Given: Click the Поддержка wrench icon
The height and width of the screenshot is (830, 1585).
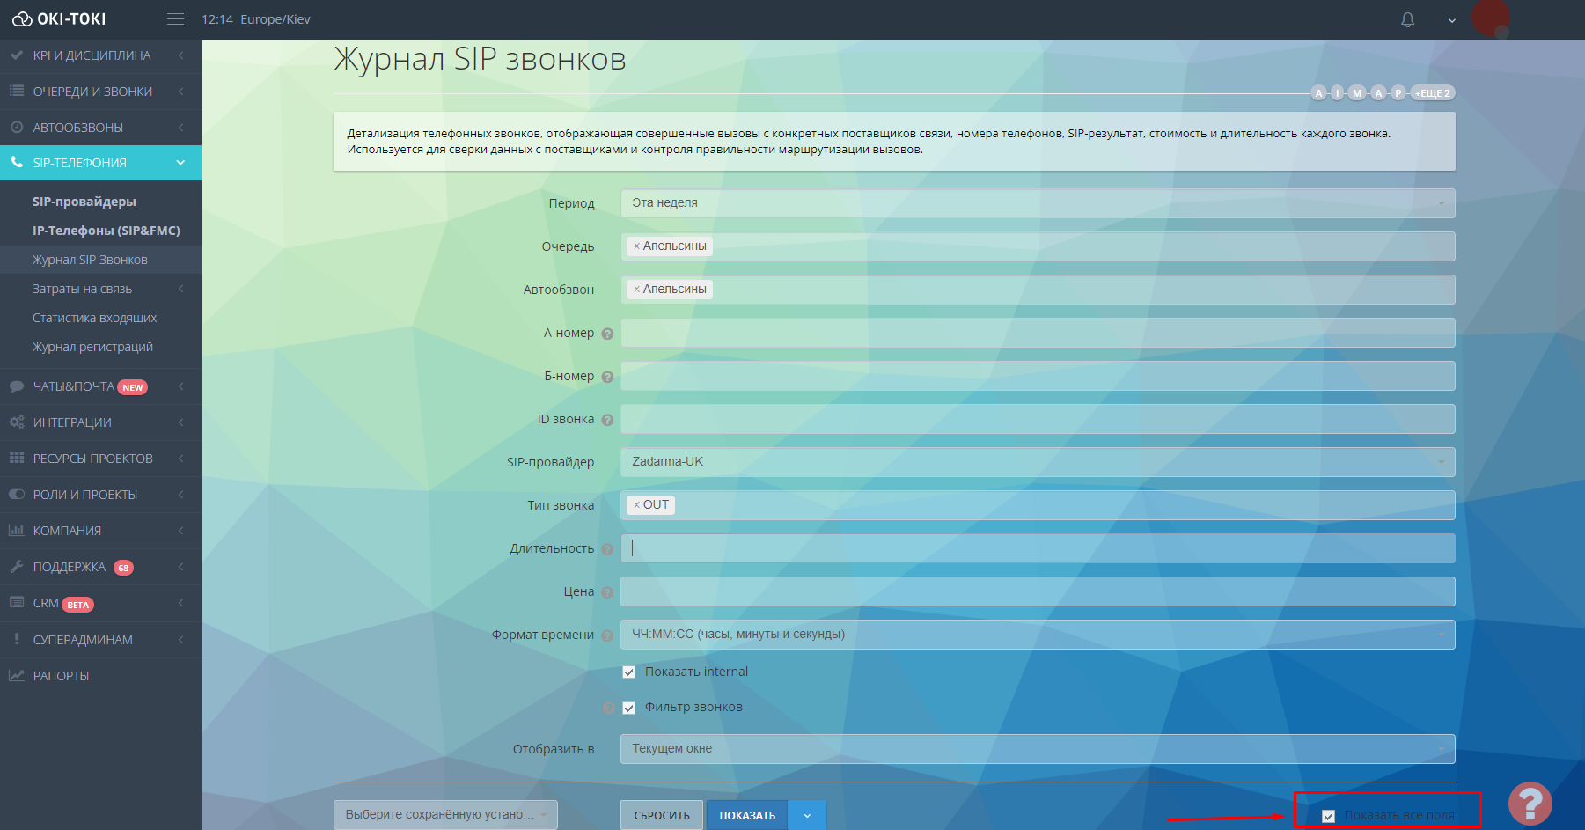Looking at the screenshot, I should tap(17, 567).
